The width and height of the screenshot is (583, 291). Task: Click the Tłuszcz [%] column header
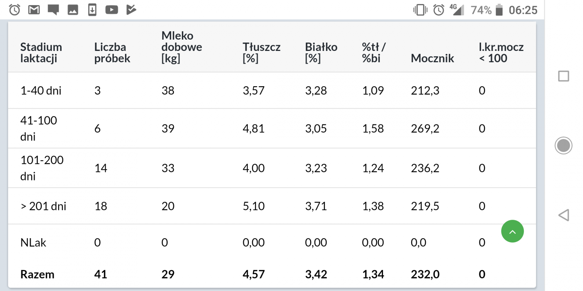[x=261, y=52]
